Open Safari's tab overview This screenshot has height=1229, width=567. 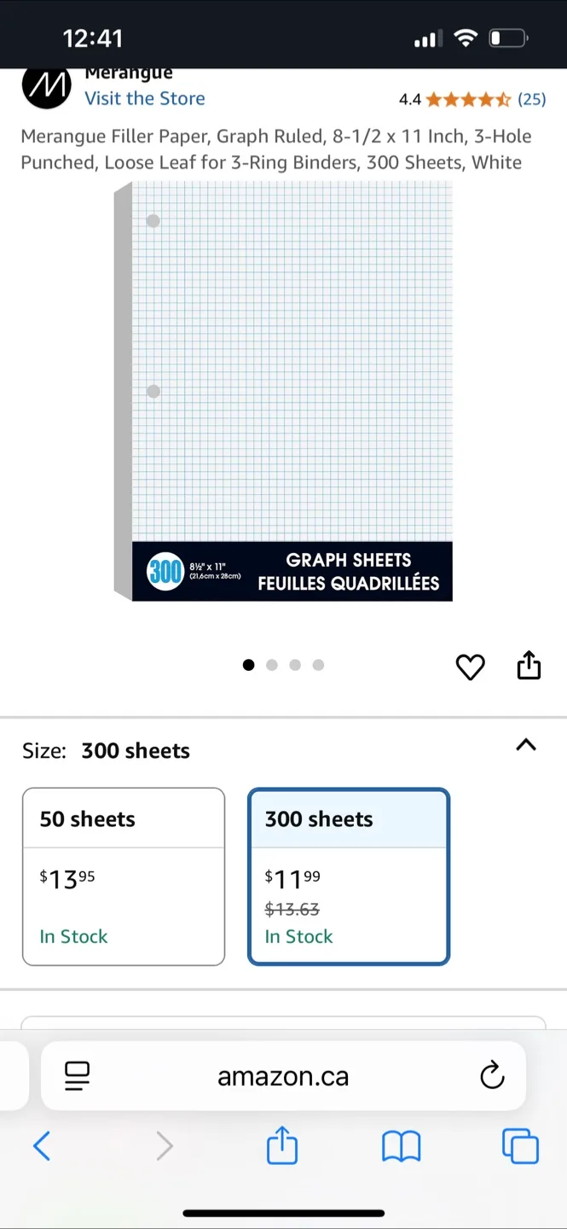click(520, 1146)
